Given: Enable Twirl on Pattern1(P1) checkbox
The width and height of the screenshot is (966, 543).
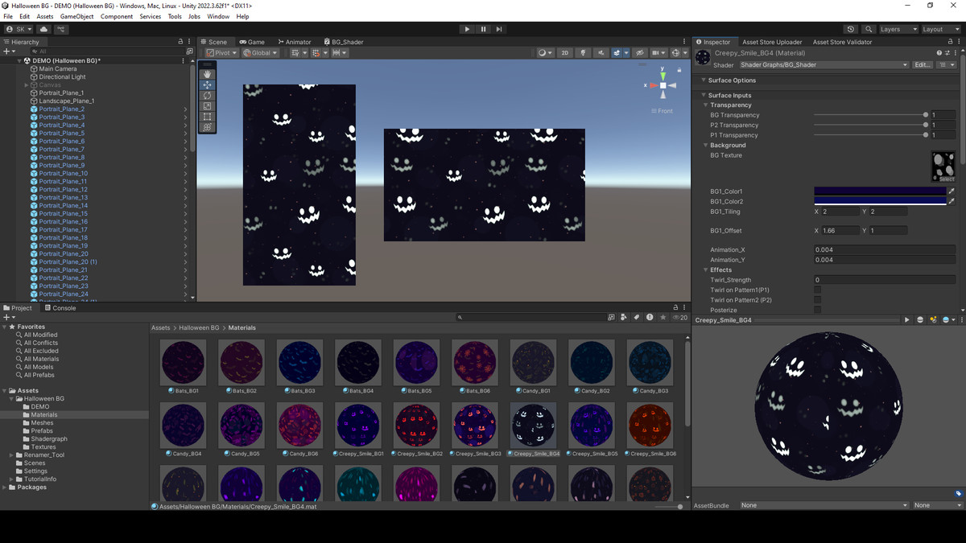Looking at the screenshot, I should click(818, 290).
